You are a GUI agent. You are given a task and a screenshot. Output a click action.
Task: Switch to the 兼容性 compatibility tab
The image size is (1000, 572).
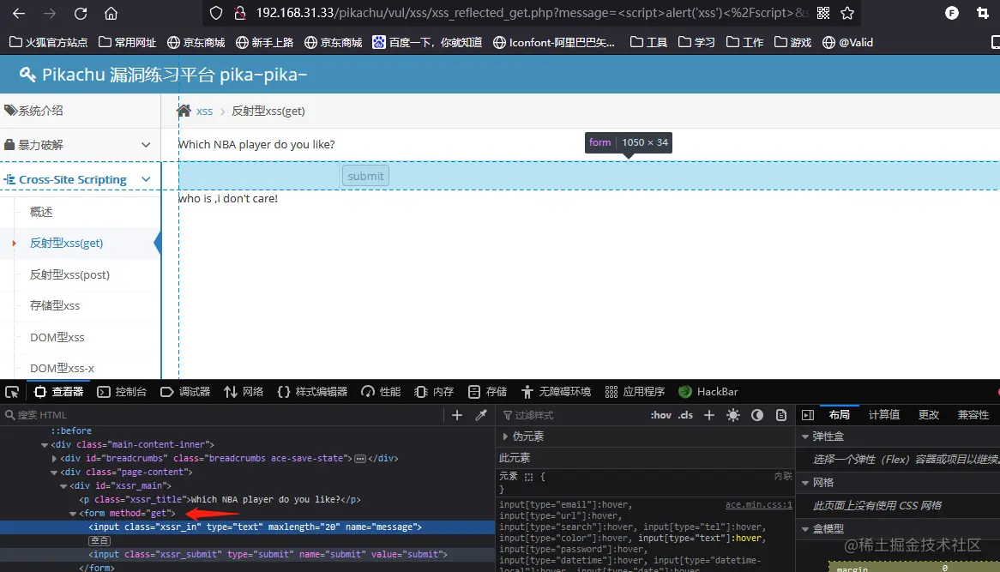(x=973, y=415)
